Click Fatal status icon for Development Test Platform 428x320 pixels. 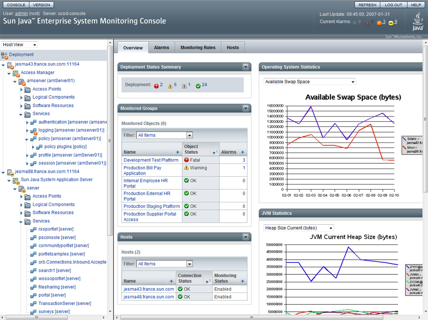tap(186, 160)
